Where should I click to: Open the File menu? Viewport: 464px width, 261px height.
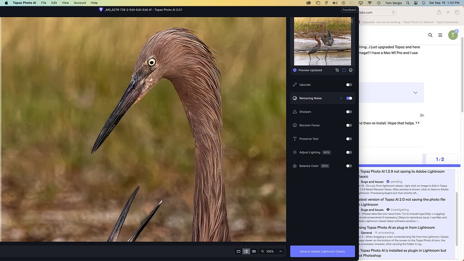click(x=43, y=3)
